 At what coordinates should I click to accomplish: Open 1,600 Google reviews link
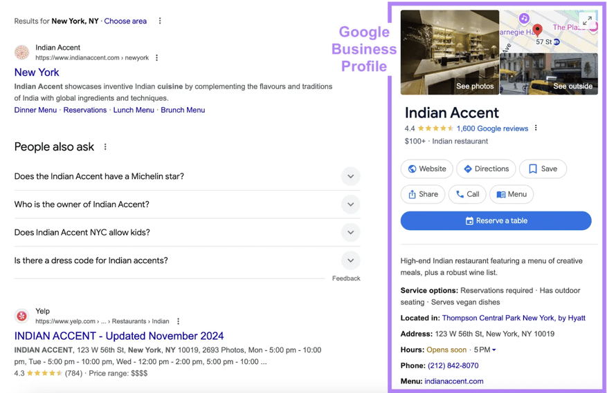click(492, 128)
